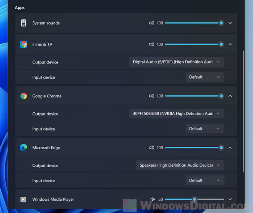Click the System sounds speaker device icon
The width and height of the screenshot is (253, 213).
(x=23, y=23)
